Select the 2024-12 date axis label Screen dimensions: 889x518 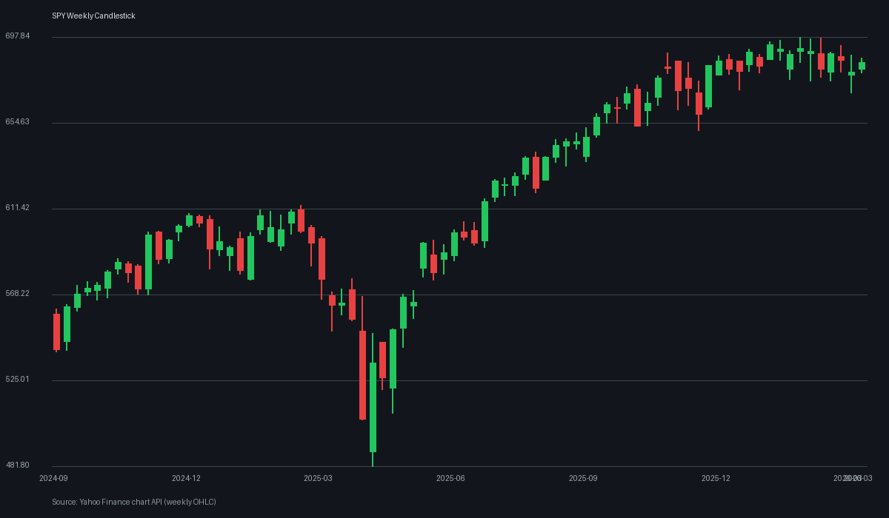pos(186,478)
